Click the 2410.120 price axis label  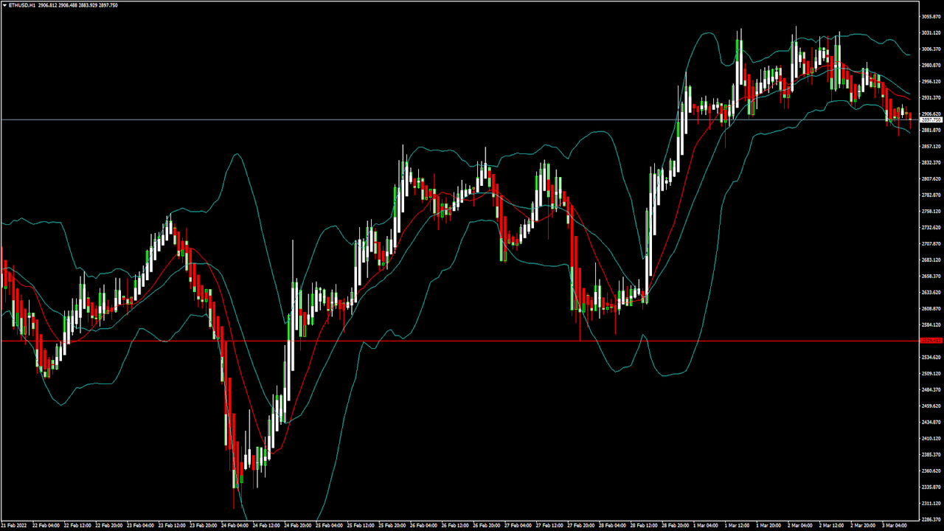pyautogui.click(x=931, y=439)
